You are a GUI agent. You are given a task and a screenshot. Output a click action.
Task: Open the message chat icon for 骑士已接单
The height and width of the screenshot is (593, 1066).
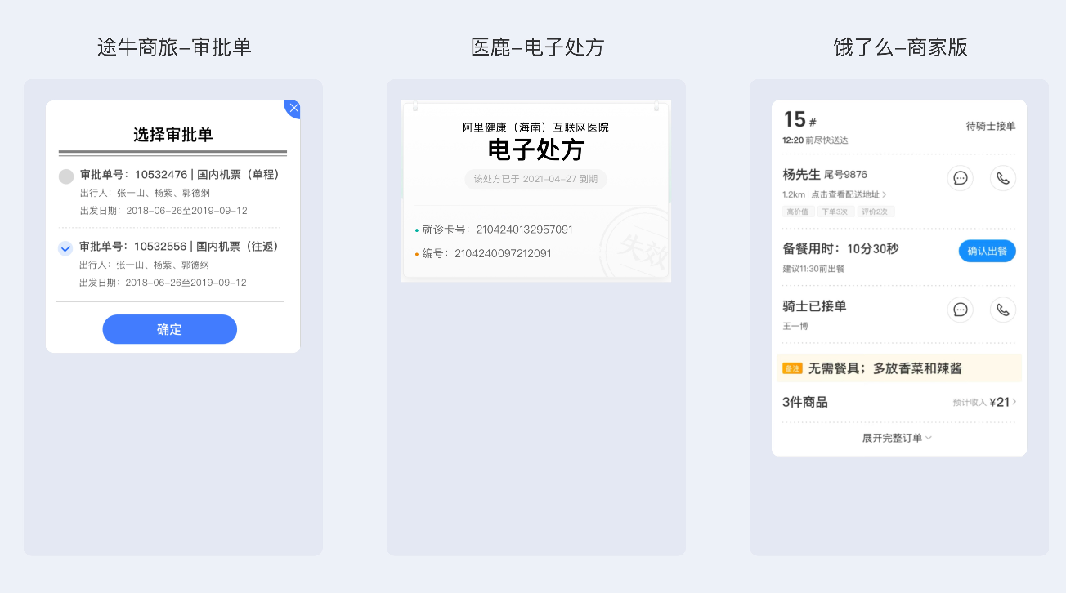tap(961, 310)
